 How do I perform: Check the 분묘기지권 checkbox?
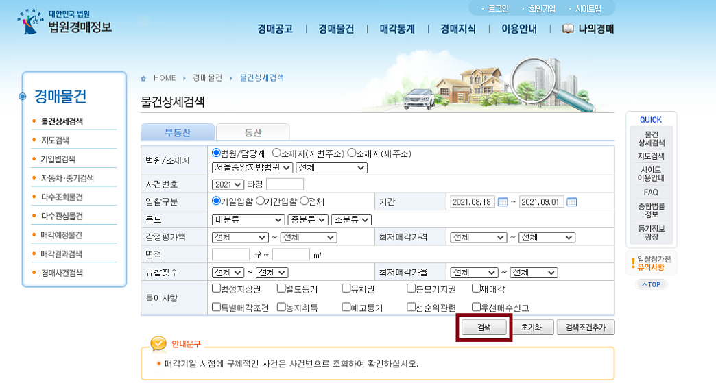(x=411, y=288)
